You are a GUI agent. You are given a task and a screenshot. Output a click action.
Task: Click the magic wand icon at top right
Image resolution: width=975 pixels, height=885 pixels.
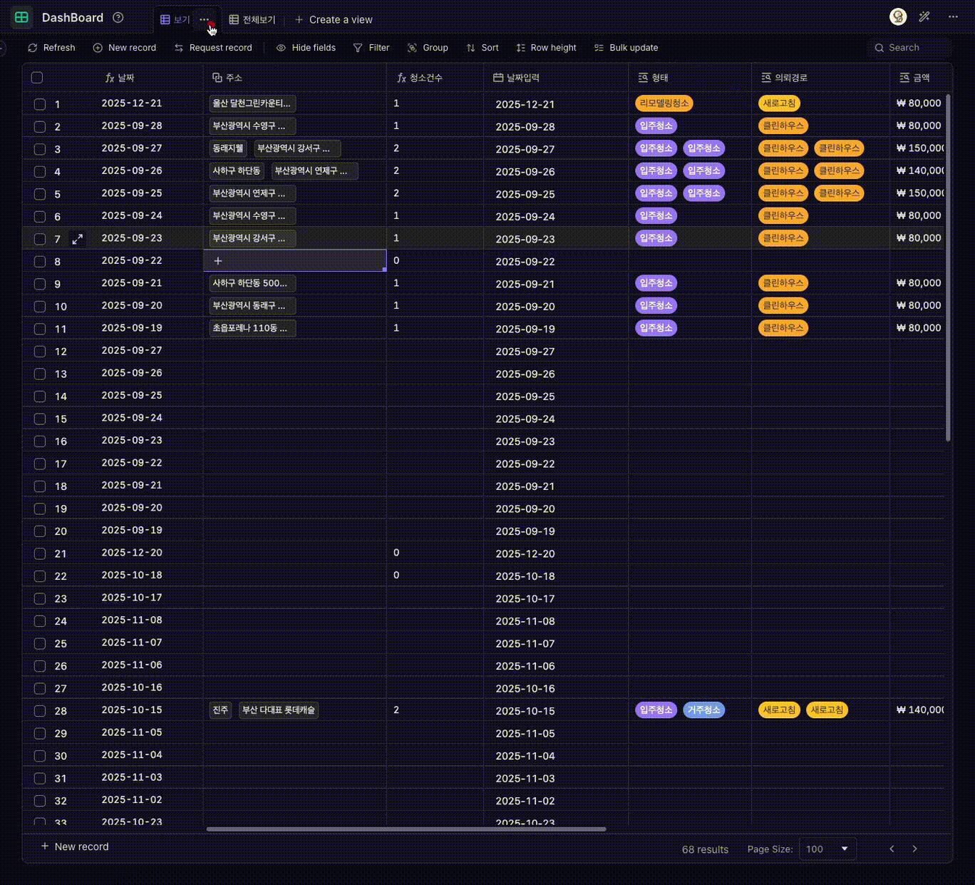[924, 17]
